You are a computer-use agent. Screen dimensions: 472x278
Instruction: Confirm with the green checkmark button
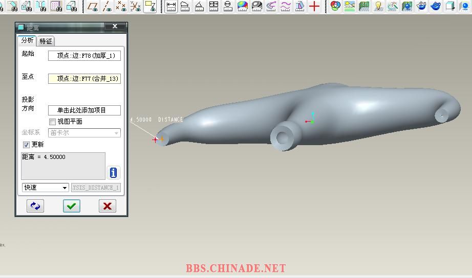72,206
